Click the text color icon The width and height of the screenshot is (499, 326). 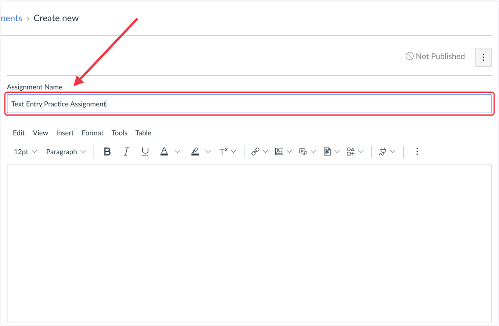pos(164,152)
